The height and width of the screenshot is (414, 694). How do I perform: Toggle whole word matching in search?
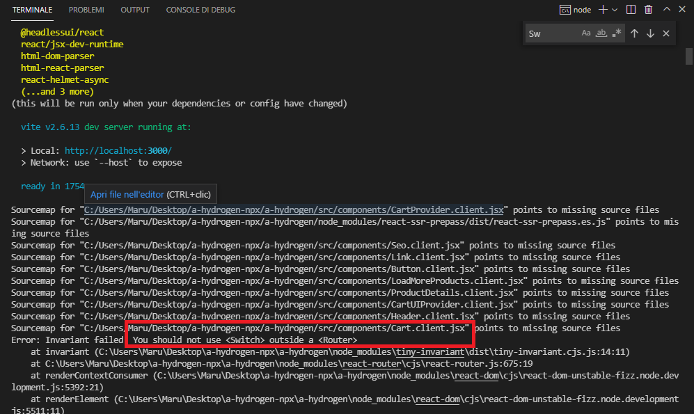click(601, 33)
